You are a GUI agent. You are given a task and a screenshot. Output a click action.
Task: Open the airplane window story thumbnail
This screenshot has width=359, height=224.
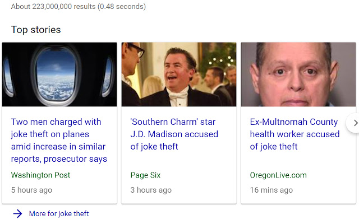pos(59,74)
